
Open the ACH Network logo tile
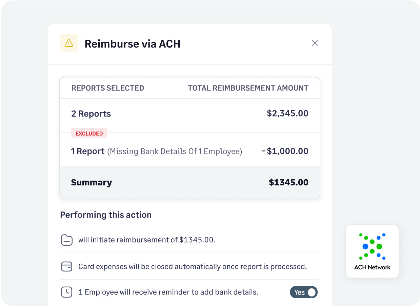(372, 251)
